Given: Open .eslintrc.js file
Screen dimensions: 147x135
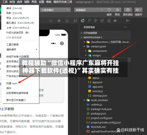Looking at the screenshot, I should 96,105.
